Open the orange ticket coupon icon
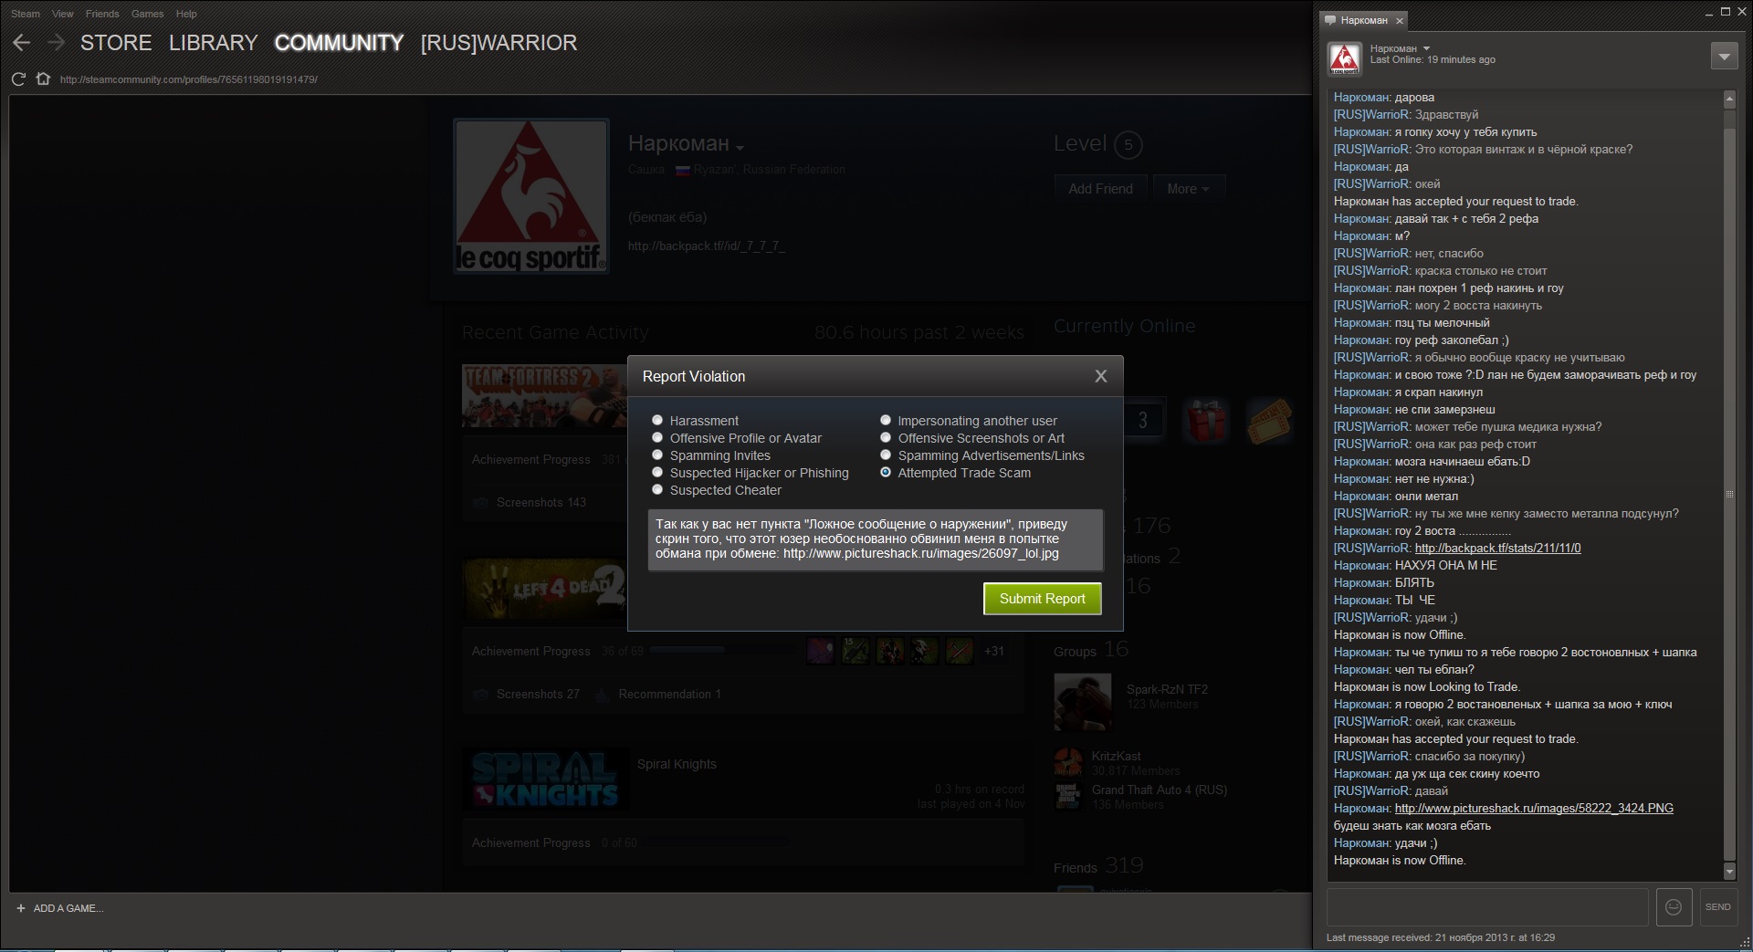The image size is (1753, 952). click(x=1269, y=422)
